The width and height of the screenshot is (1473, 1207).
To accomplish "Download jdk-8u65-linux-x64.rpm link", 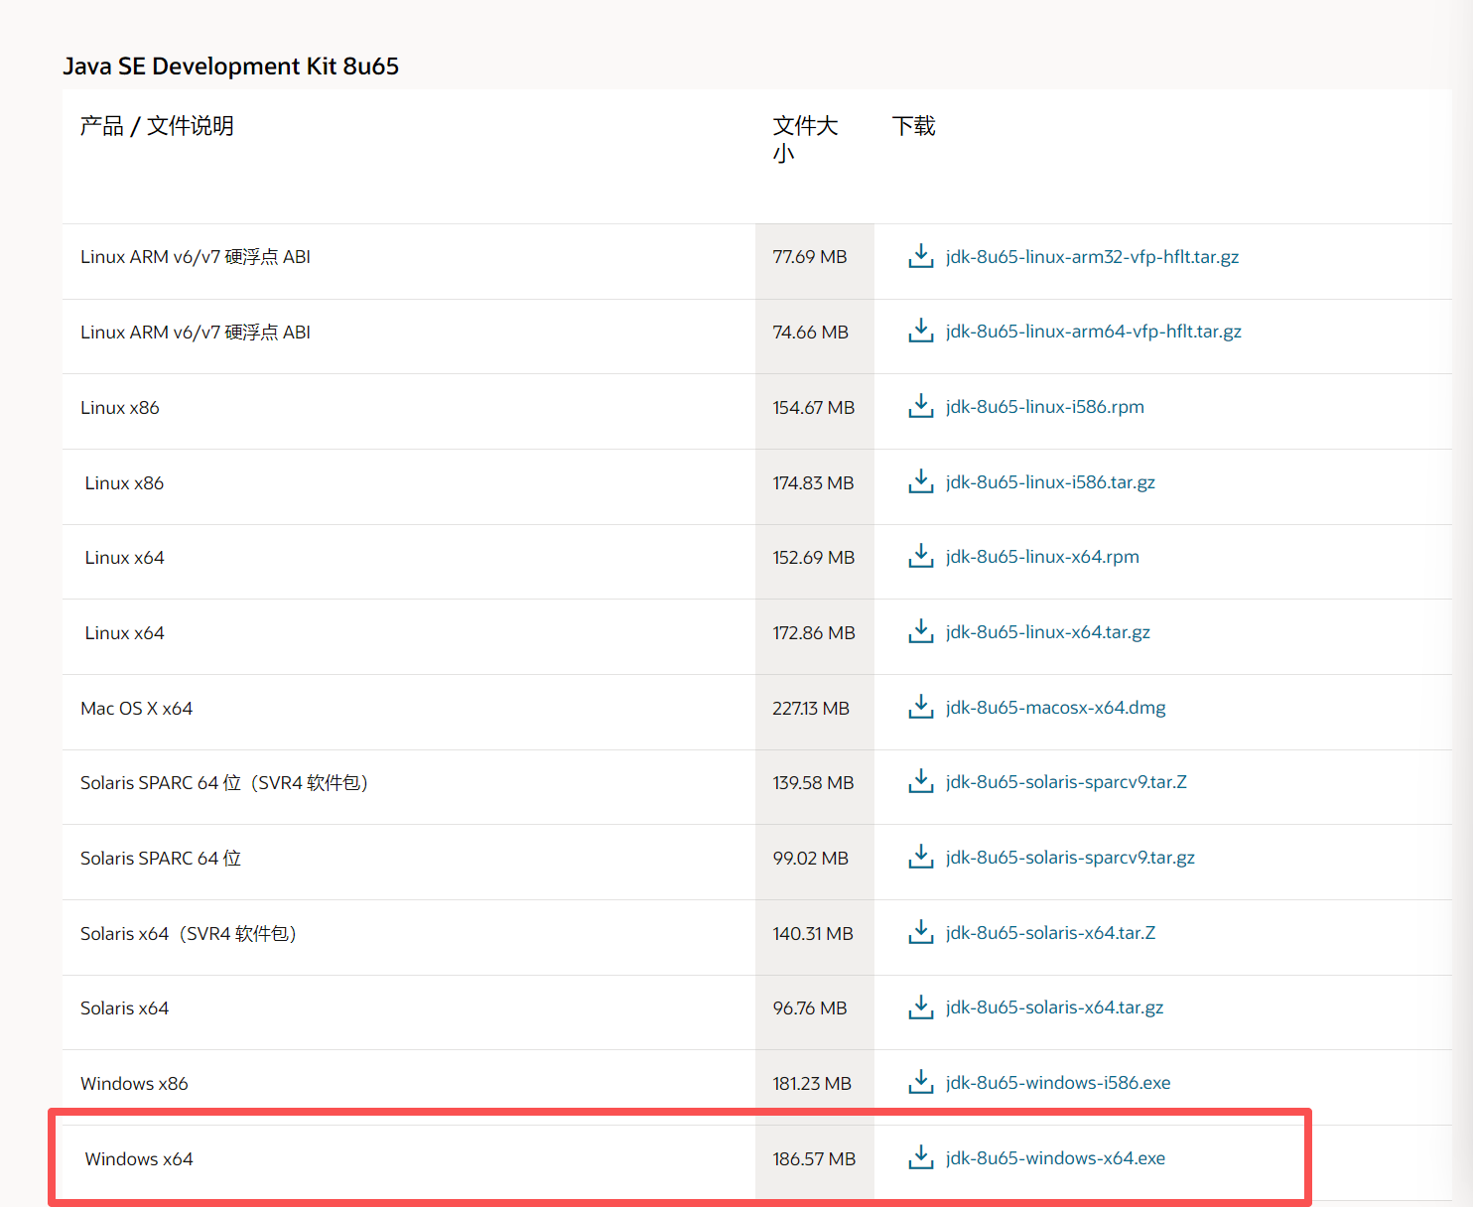I will tap(1042, 556).
